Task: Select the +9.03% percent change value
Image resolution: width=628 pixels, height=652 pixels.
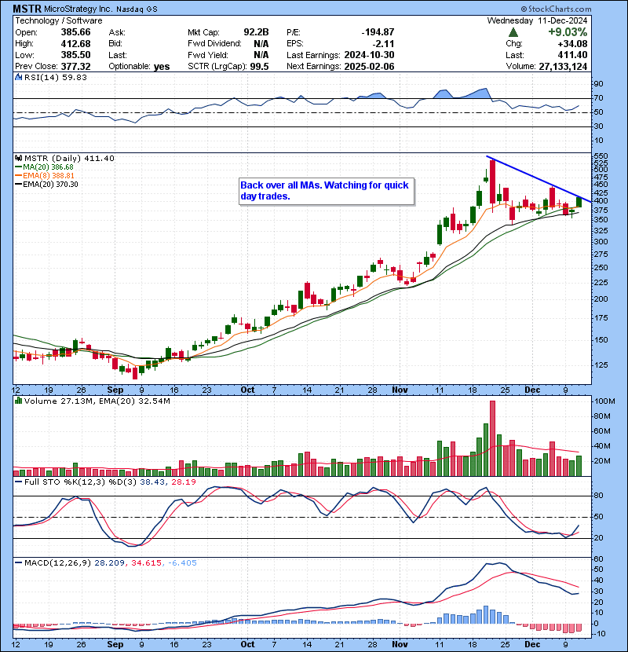Action: pos(568,32)
